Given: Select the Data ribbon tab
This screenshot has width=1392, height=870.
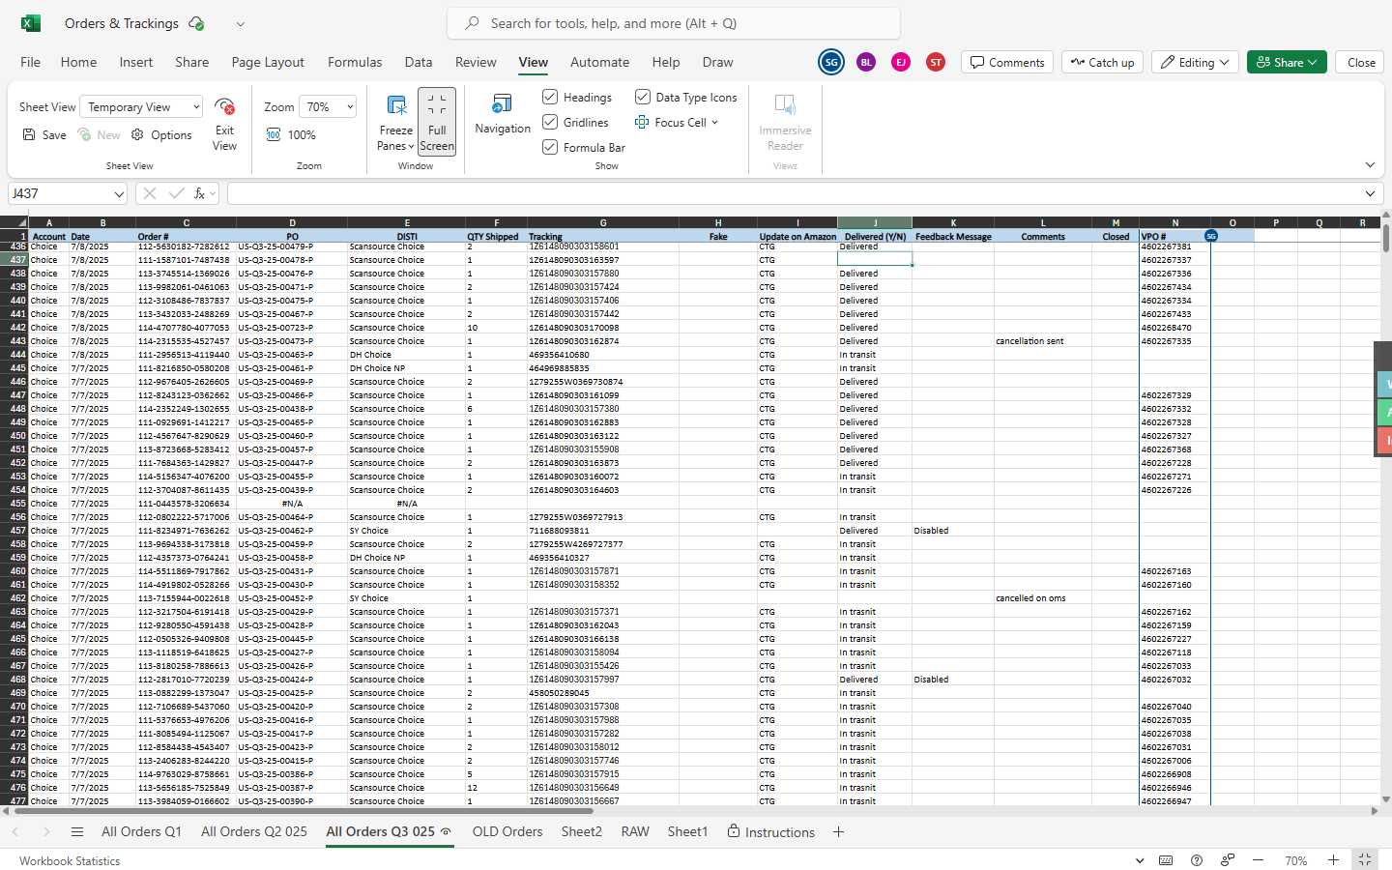Looking at the screenshot, I should (x=419, y=62).
